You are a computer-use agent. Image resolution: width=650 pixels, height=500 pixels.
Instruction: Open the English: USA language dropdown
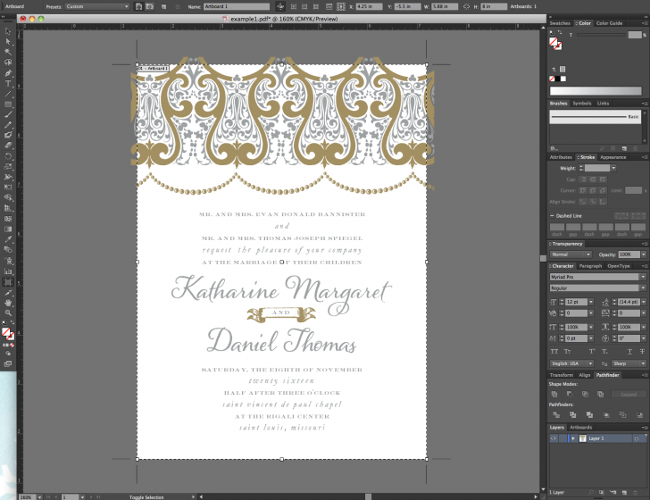pos(572,363)
